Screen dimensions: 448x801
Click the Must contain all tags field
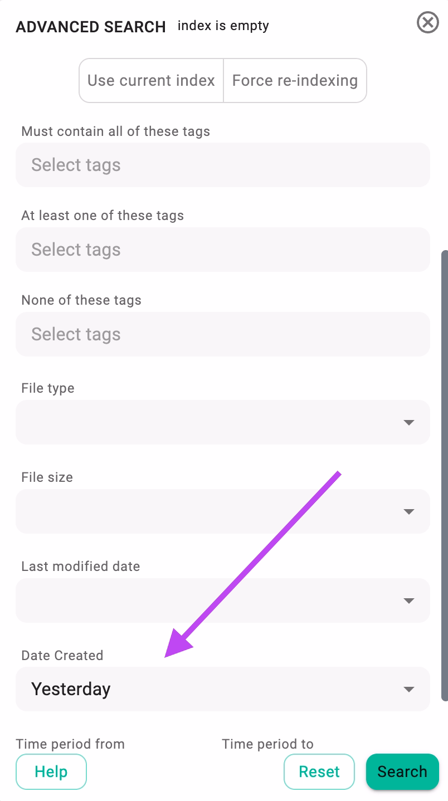pos(222,165)
